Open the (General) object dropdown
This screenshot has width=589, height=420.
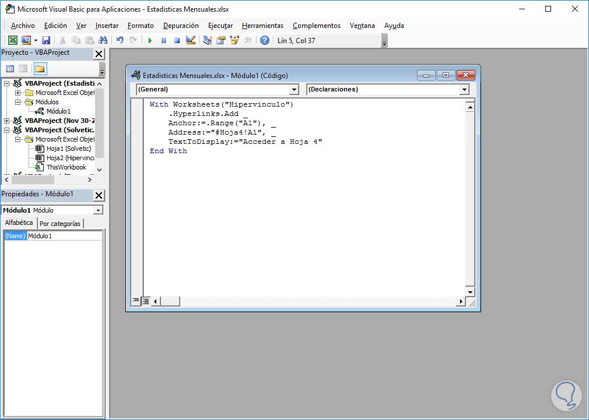[294, 89]
